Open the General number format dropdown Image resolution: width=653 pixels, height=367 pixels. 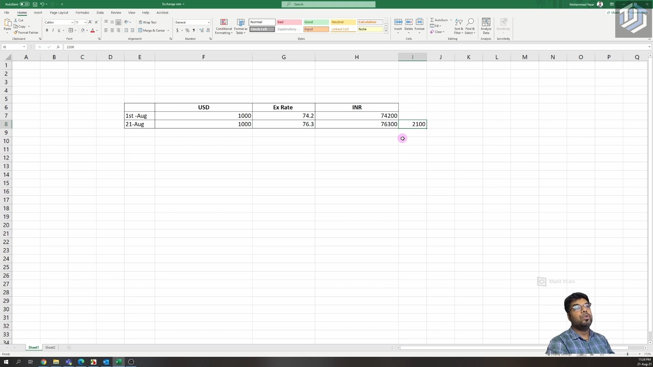point(208,22)
